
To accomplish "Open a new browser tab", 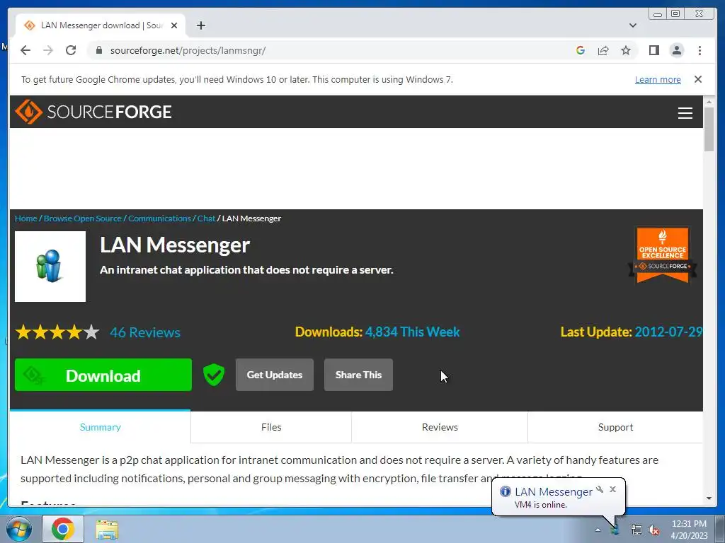I will [200, 25].
